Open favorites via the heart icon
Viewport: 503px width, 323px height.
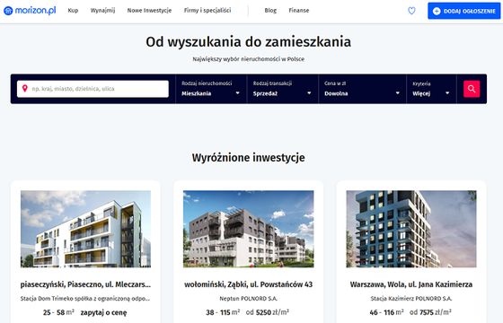(x=411, y=11)
